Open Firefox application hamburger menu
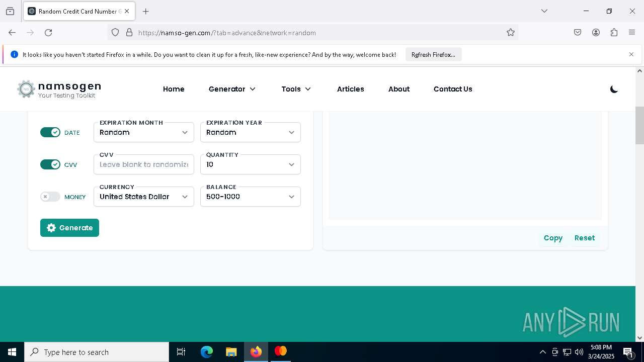 pos(632,33)
